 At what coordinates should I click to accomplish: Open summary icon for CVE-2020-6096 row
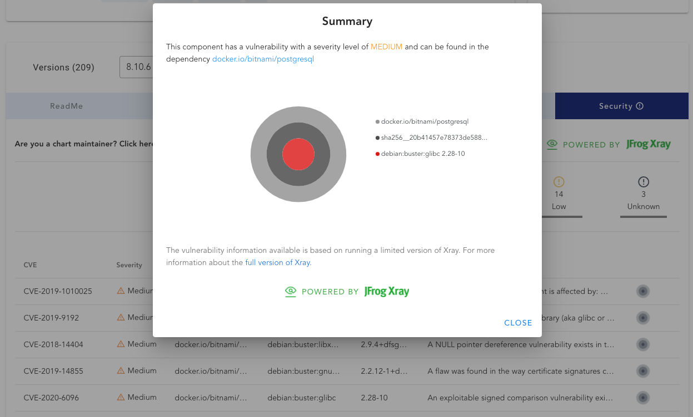(x=643, y=397)
